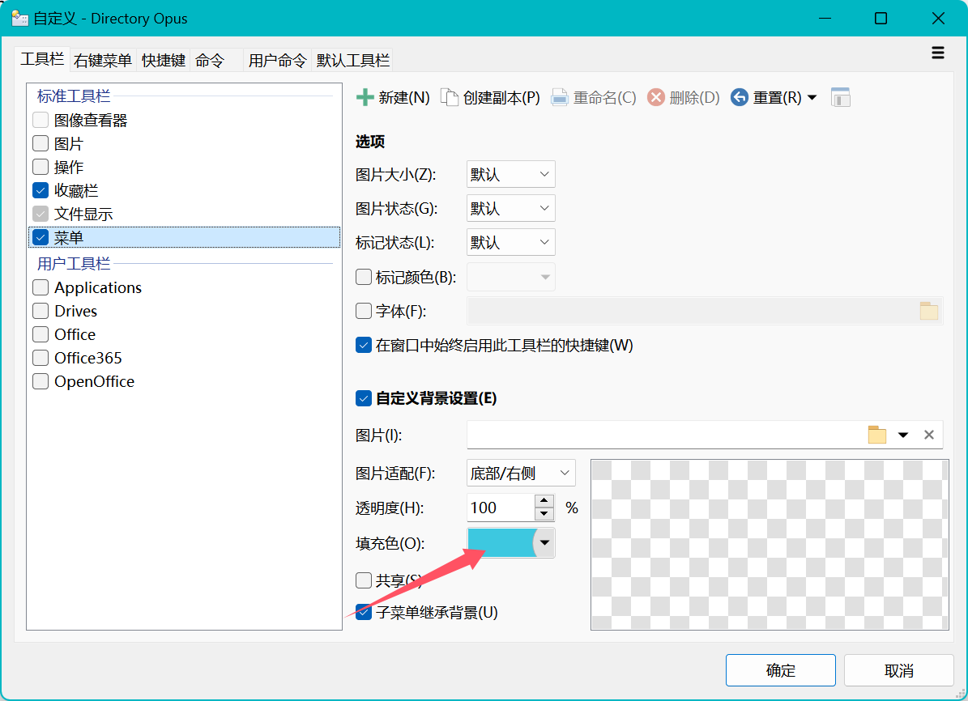
Task: Click the 取消 button
Action: tap(898, 670)
